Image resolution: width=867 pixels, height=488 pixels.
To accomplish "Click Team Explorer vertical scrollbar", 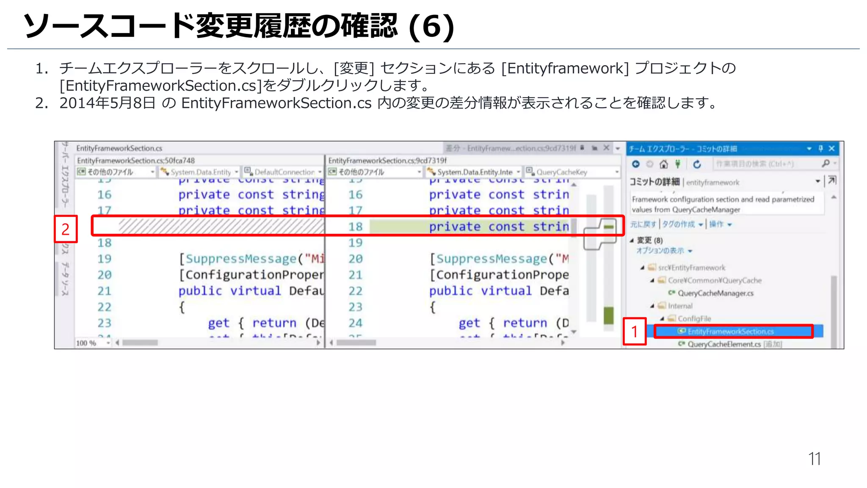I will (834, 311).
